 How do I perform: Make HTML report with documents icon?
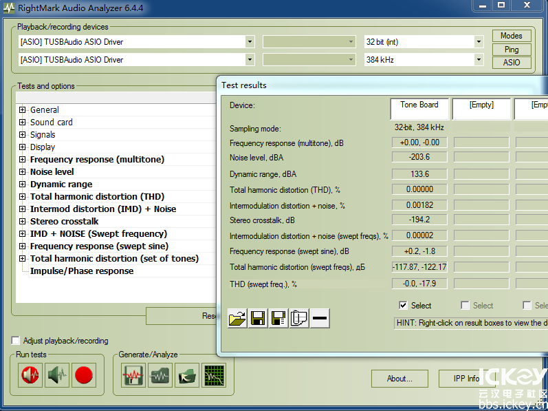(299, 318)
